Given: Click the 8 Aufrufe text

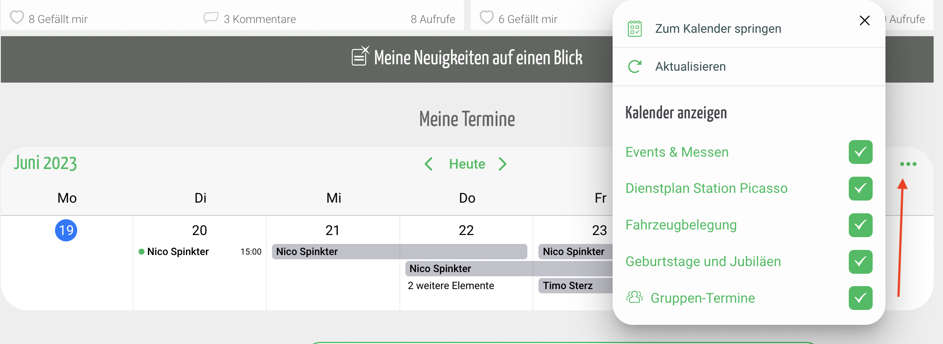Looking at the screenshot, I should 433,19.
